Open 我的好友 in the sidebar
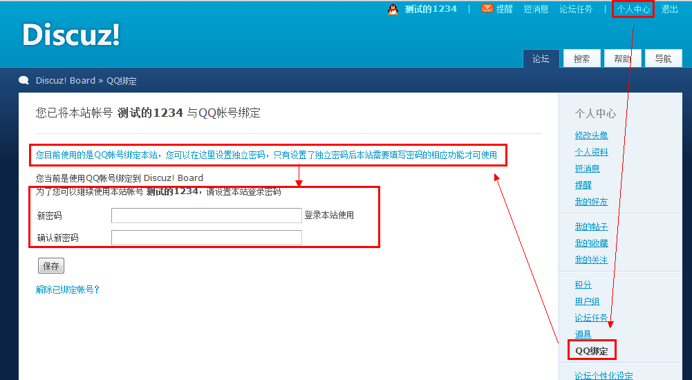Screen dimensions: 692x380 coord(591,202)
